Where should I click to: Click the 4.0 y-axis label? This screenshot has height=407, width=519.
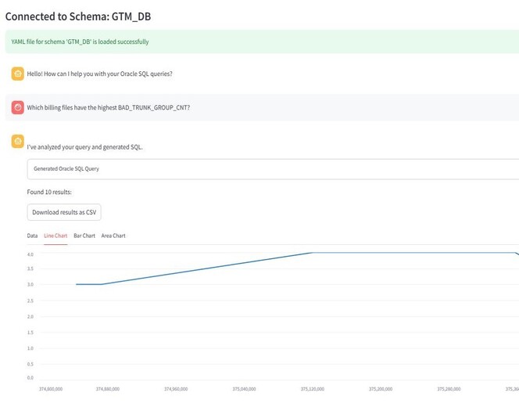[30, 254]
